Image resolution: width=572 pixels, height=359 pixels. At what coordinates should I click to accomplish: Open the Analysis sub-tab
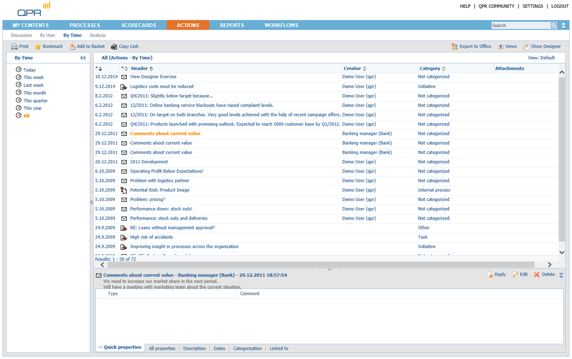tap(97, 36)
